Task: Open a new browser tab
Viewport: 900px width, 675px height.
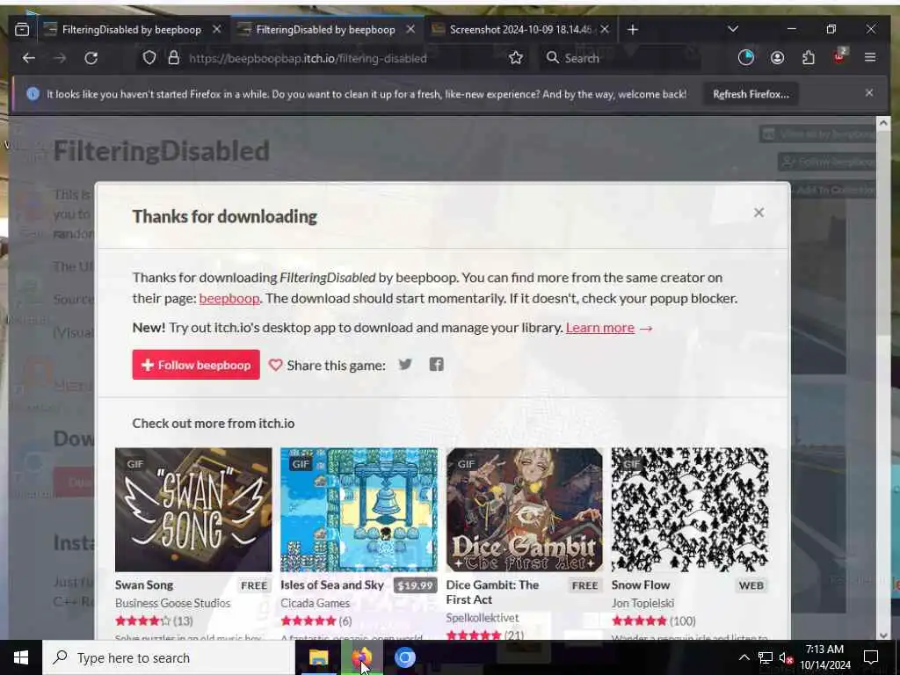Action: (633, 29)
